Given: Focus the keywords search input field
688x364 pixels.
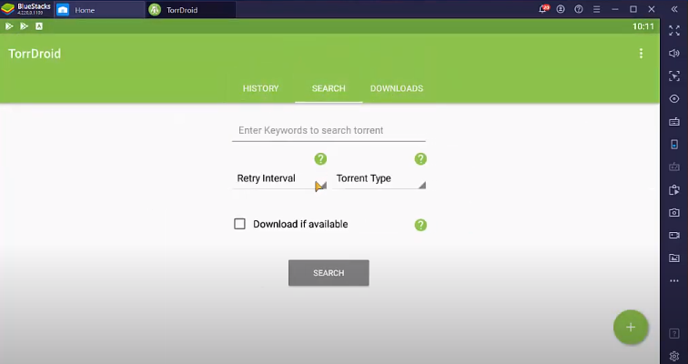Looking at the screenshot, I should pos(329,131).
